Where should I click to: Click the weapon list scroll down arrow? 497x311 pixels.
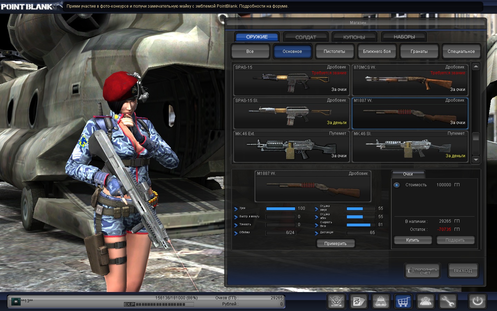(x=476, y=160)
